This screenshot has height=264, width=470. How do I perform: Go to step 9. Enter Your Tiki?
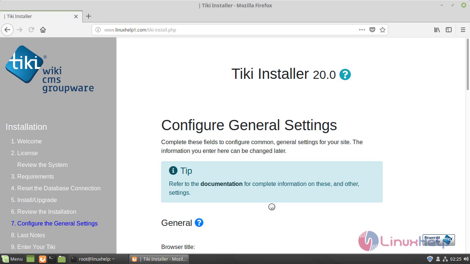coord(33,247)
